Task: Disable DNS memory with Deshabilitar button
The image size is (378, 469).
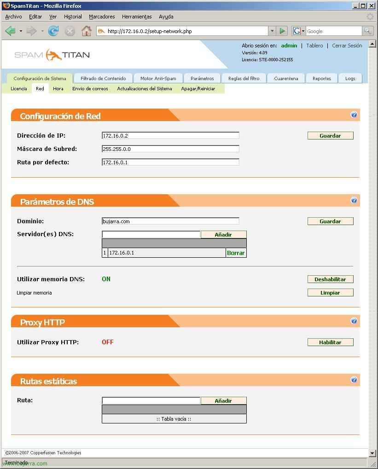Action: (330, 279)
